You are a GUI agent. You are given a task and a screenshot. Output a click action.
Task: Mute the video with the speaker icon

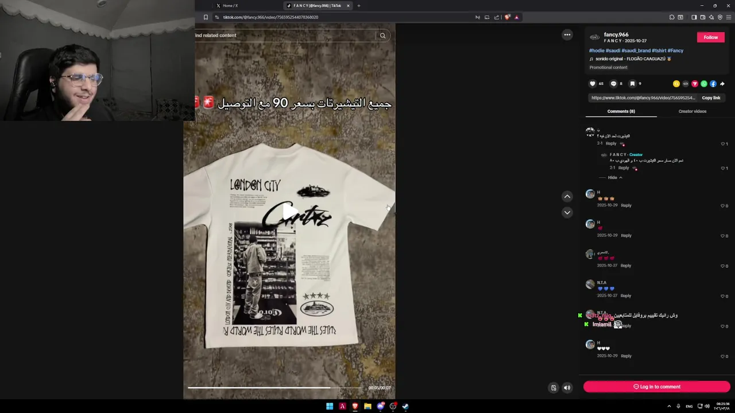[567, 388]
